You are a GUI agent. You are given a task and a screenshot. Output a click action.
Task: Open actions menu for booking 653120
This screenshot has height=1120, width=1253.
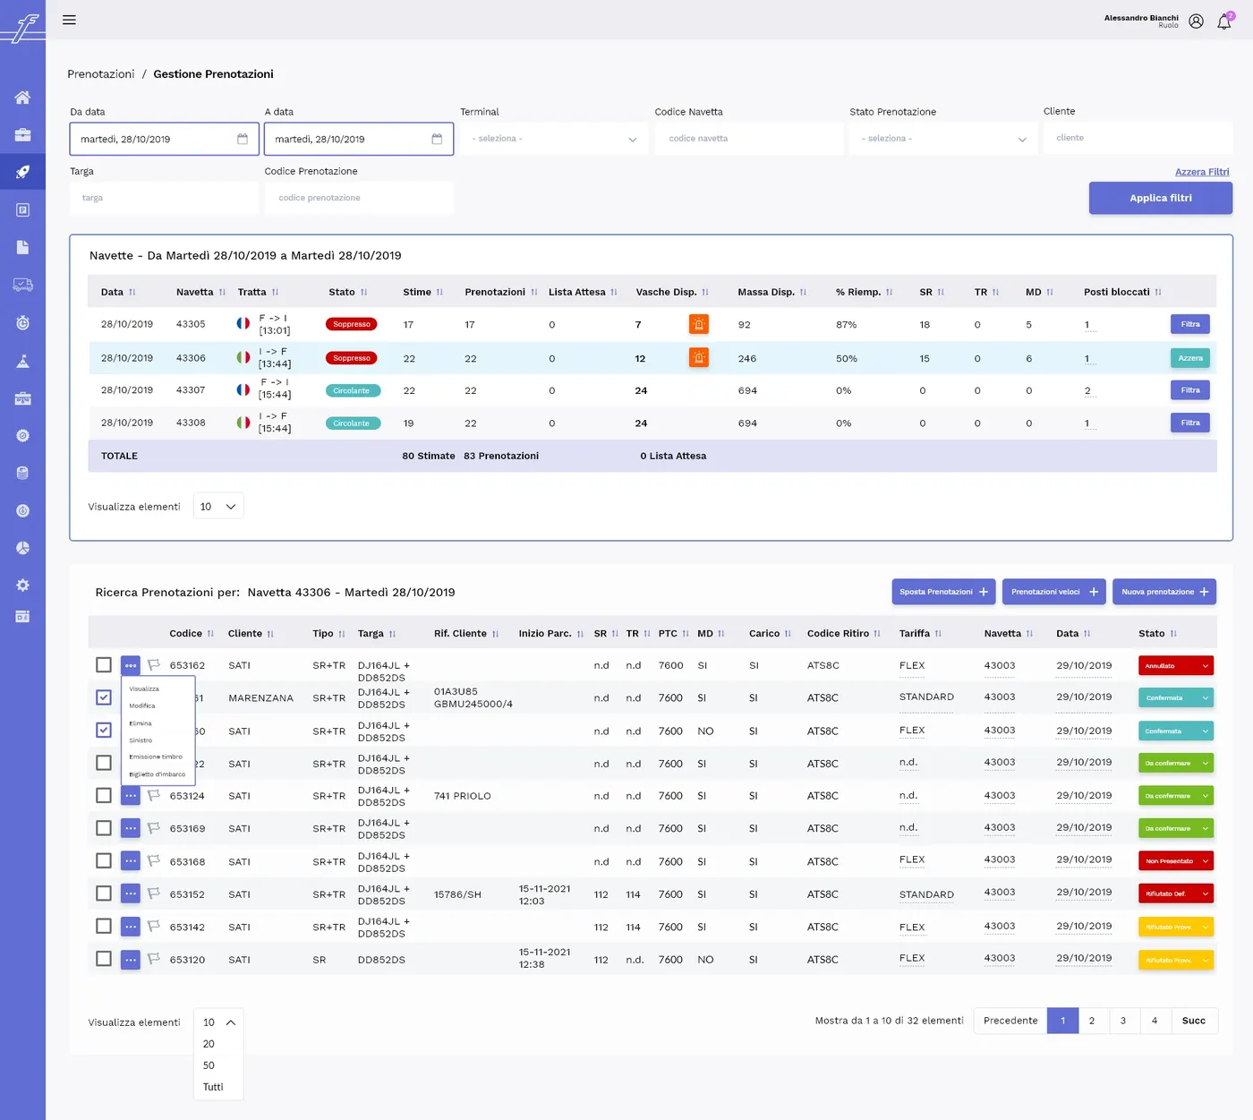(x=131, y=960)
